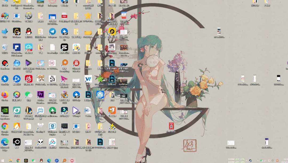Viewport: 288px width, 163px height.
Task: Select the Overwatch desktop shortcut
Action: (x=29, y=17)
